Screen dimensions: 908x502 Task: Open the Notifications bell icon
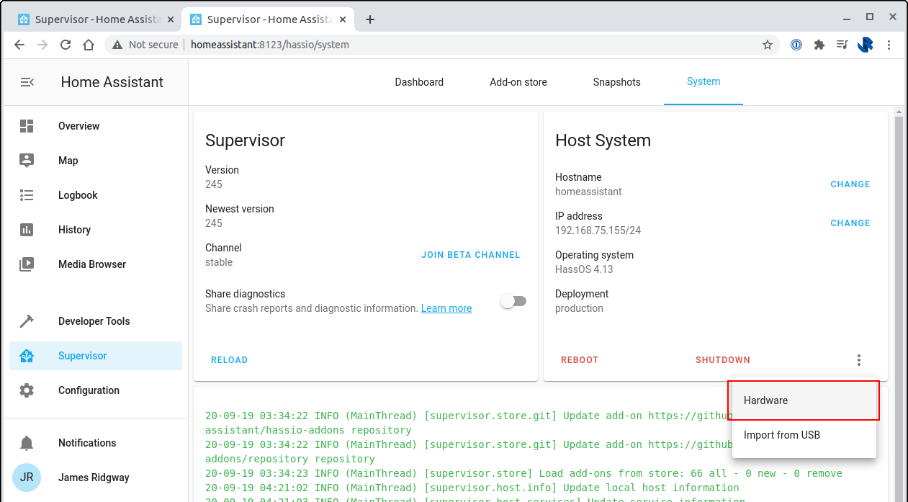coord(27,443)
